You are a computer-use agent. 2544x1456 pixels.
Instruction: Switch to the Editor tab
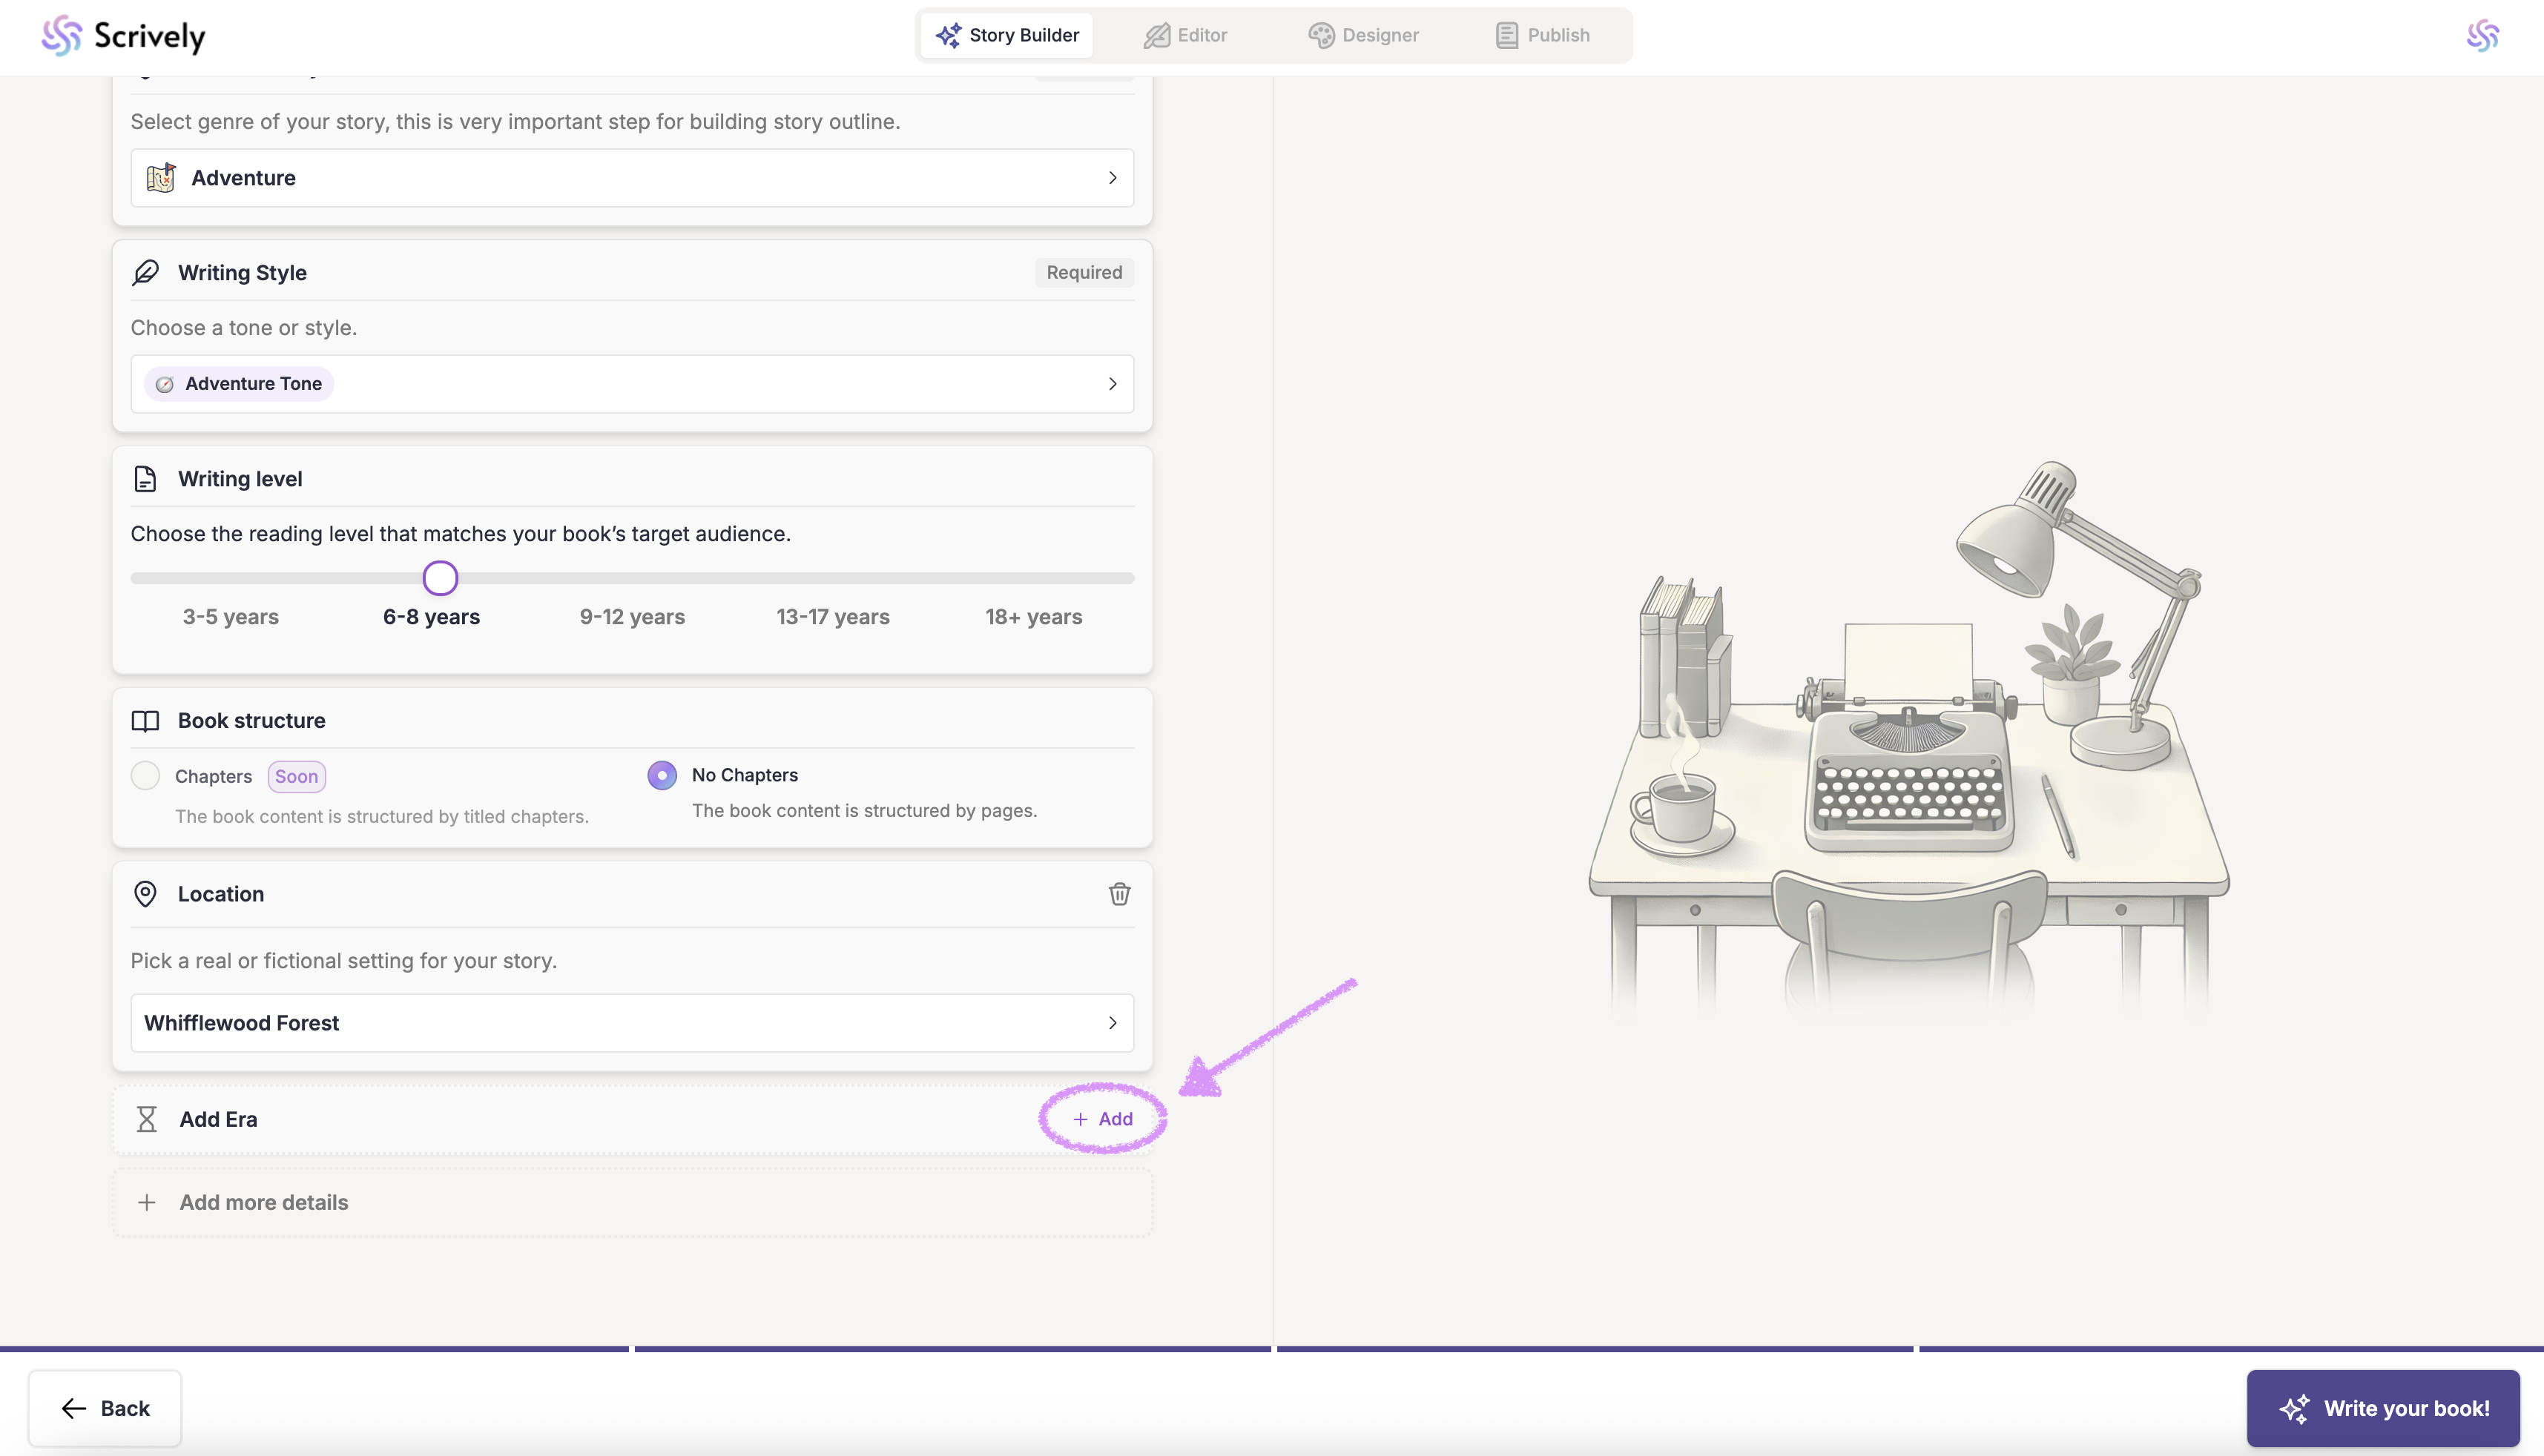[x=1185, y=36]
